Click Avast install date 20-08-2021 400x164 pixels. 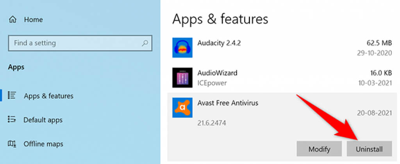(375, 113)
